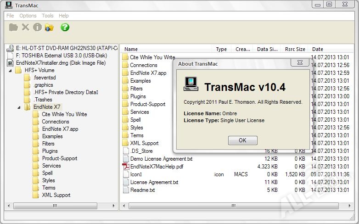Open the Tools menu
This screenshot has width=359, height=224.
(x=48, y=16)
